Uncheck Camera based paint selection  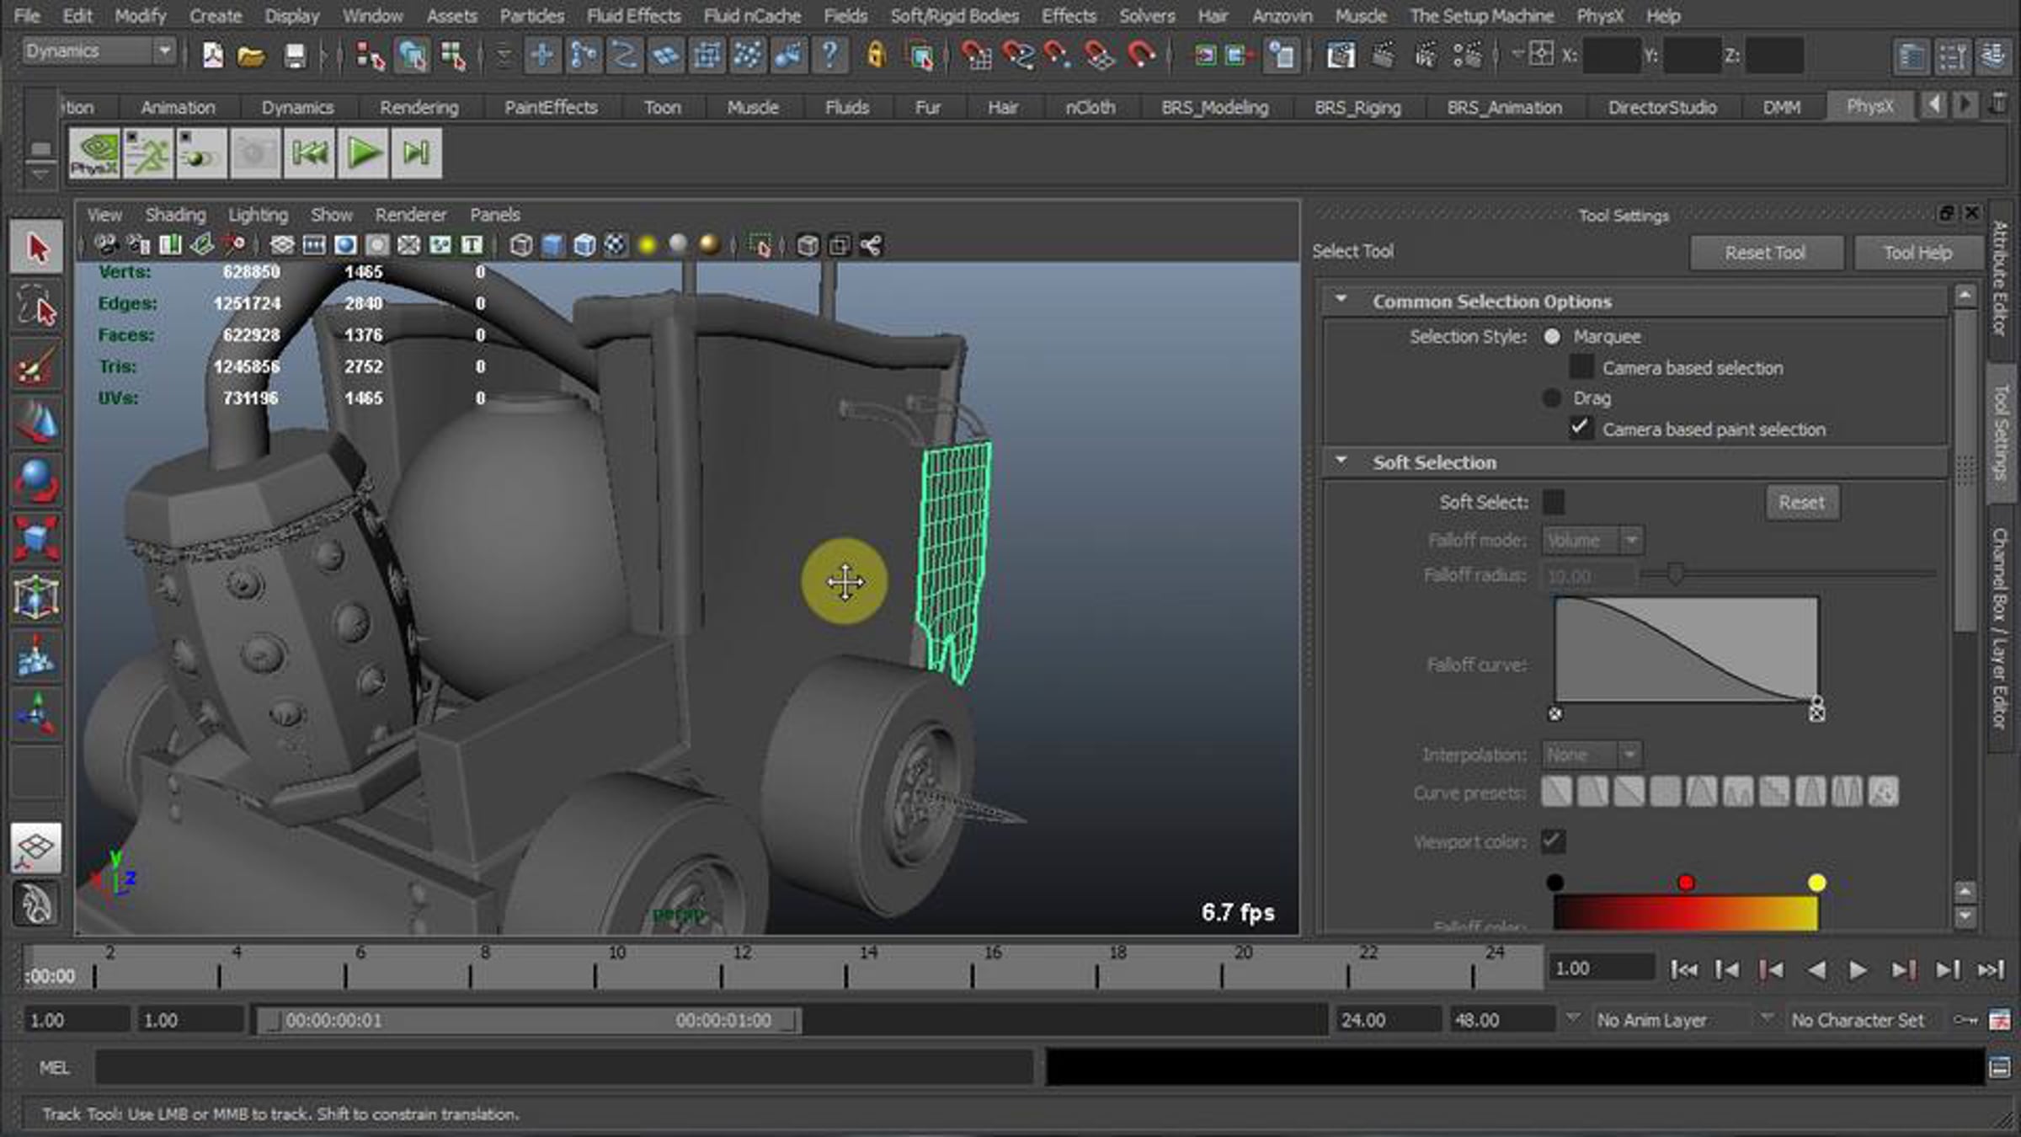[x=1581, y=429]
